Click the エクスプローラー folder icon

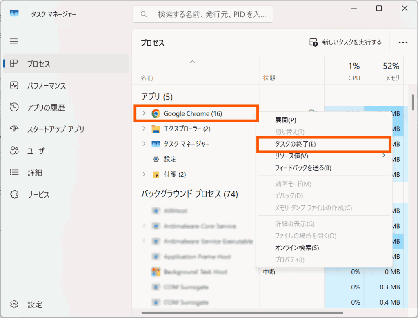pos(156,129)
